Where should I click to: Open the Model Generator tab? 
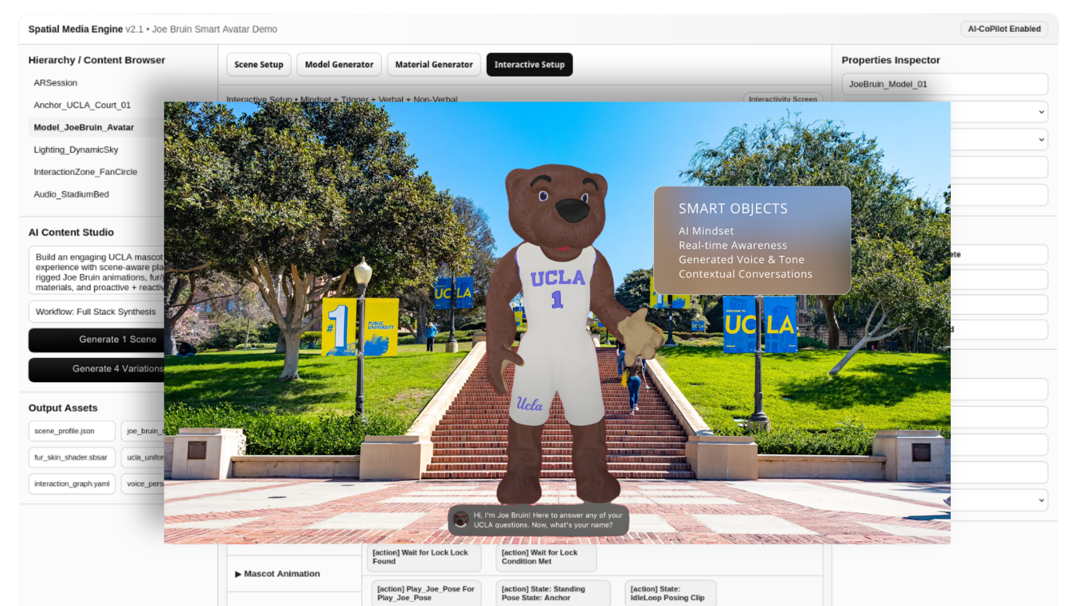(x=339, y=65)
